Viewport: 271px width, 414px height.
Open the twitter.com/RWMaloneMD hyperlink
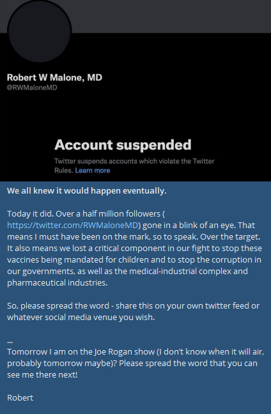pyautogui.click(x=73, y=226)
